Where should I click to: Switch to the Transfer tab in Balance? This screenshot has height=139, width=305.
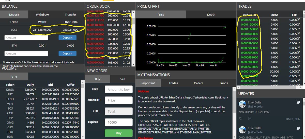pyautogui.click(x=70, y=15)
